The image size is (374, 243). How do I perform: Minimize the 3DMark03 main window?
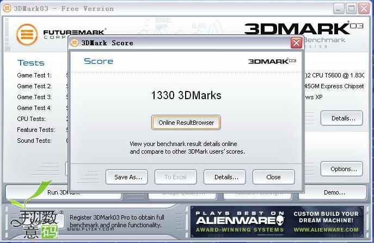point(338,9)
